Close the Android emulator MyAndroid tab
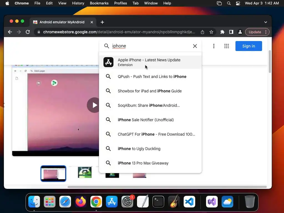Viewport: 284px width, 213px height. tap(92, 22)
